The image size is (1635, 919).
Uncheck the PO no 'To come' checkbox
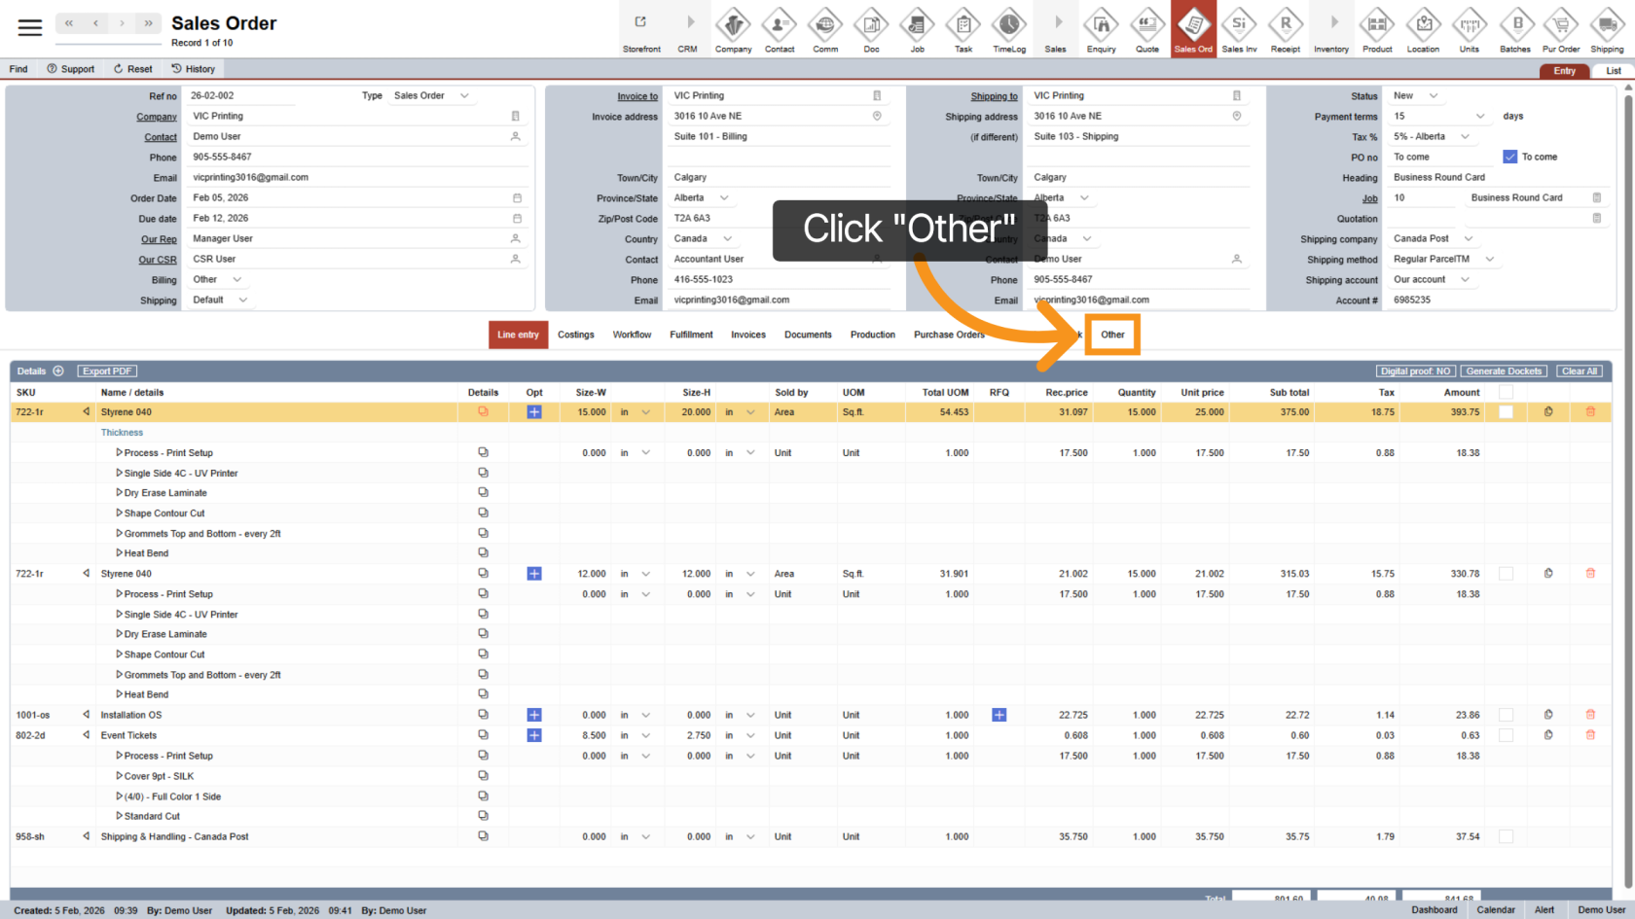point(1509,157)
